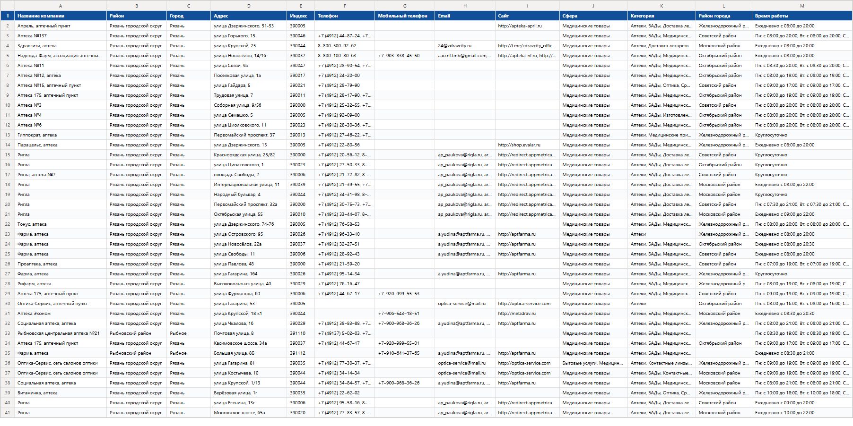
Task: Select cell 'Гиппократ, аптека'
Action: tap(61, 135)
